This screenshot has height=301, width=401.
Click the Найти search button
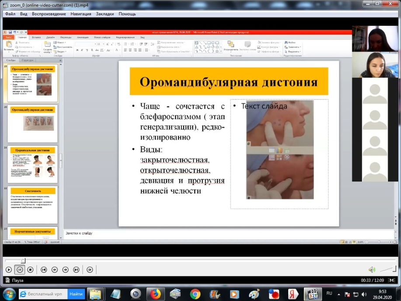[x=76, y=294]
